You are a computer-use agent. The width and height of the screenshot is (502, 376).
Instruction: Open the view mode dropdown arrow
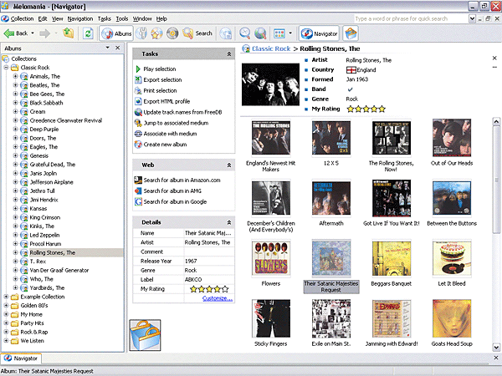[290, 33]
